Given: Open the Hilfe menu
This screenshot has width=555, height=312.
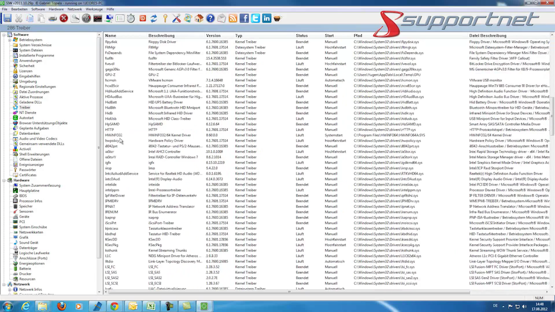Looking at the screenshot, I should click(110, 9).
